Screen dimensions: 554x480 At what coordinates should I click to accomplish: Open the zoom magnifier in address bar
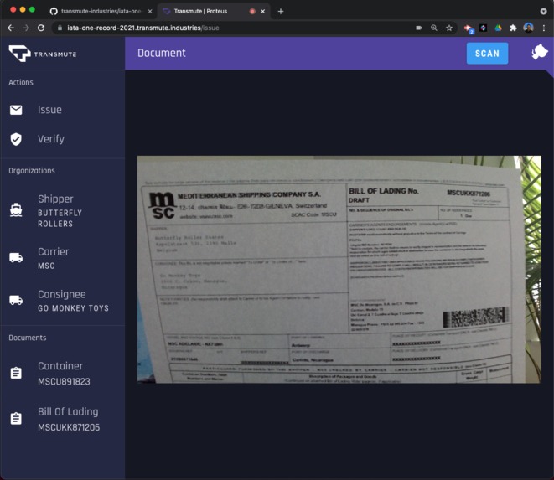tap(434, 28)
